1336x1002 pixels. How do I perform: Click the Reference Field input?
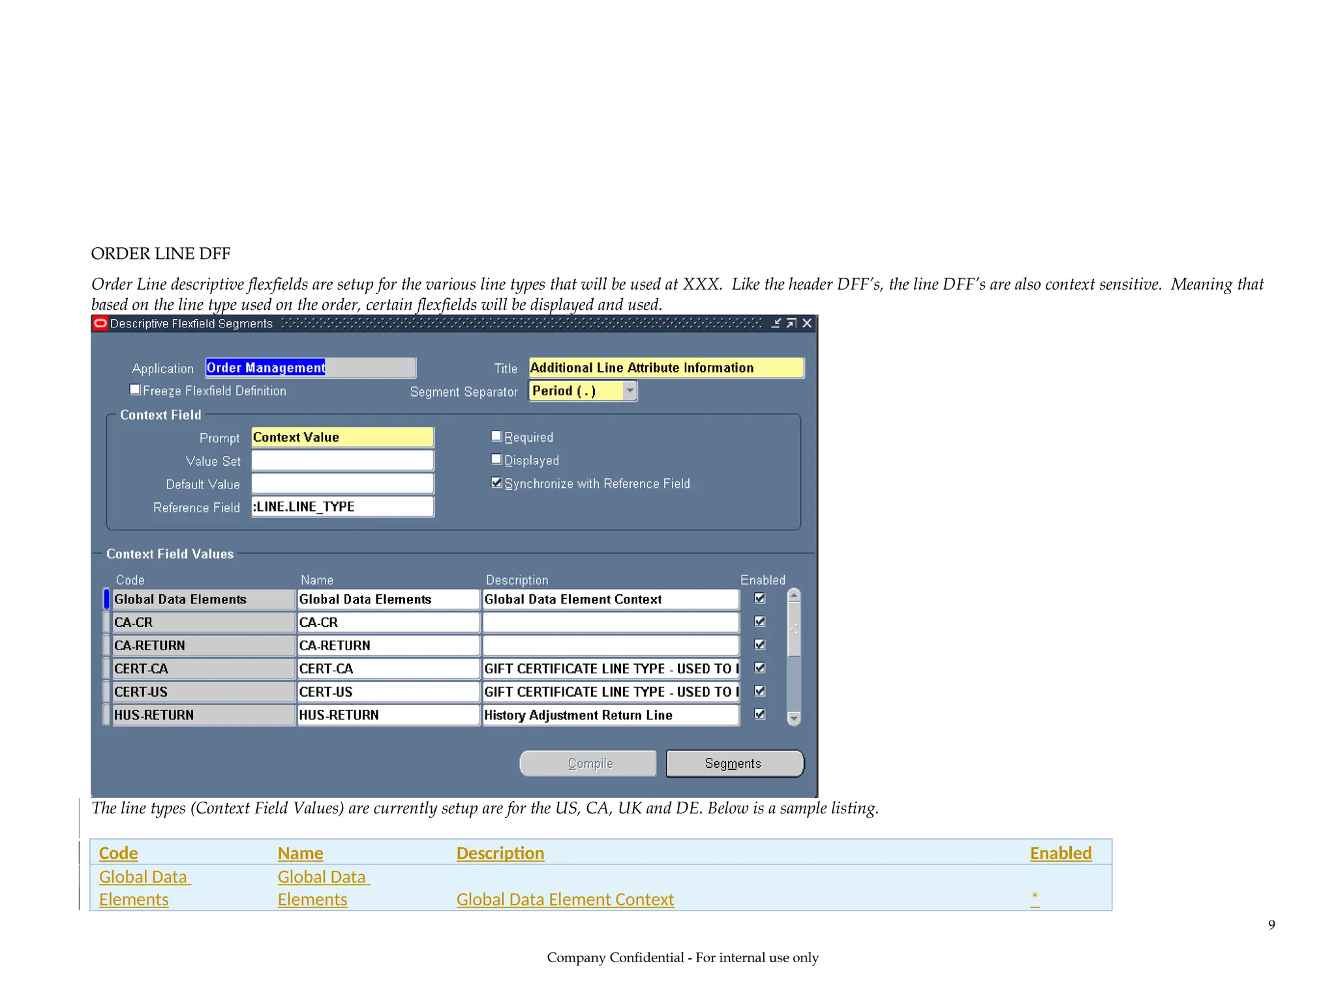pyautogui.click(x=342, y=507)
